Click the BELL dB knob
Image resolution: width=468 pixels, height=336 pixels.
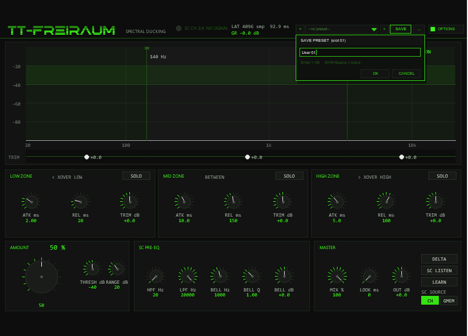(284, 277)
